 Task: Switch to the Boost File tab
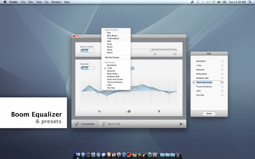coord(111,124)
